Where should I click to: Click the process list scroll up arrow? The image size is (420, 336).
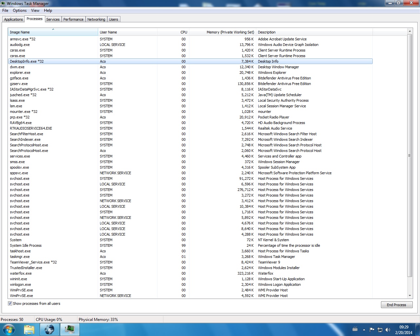409,31
